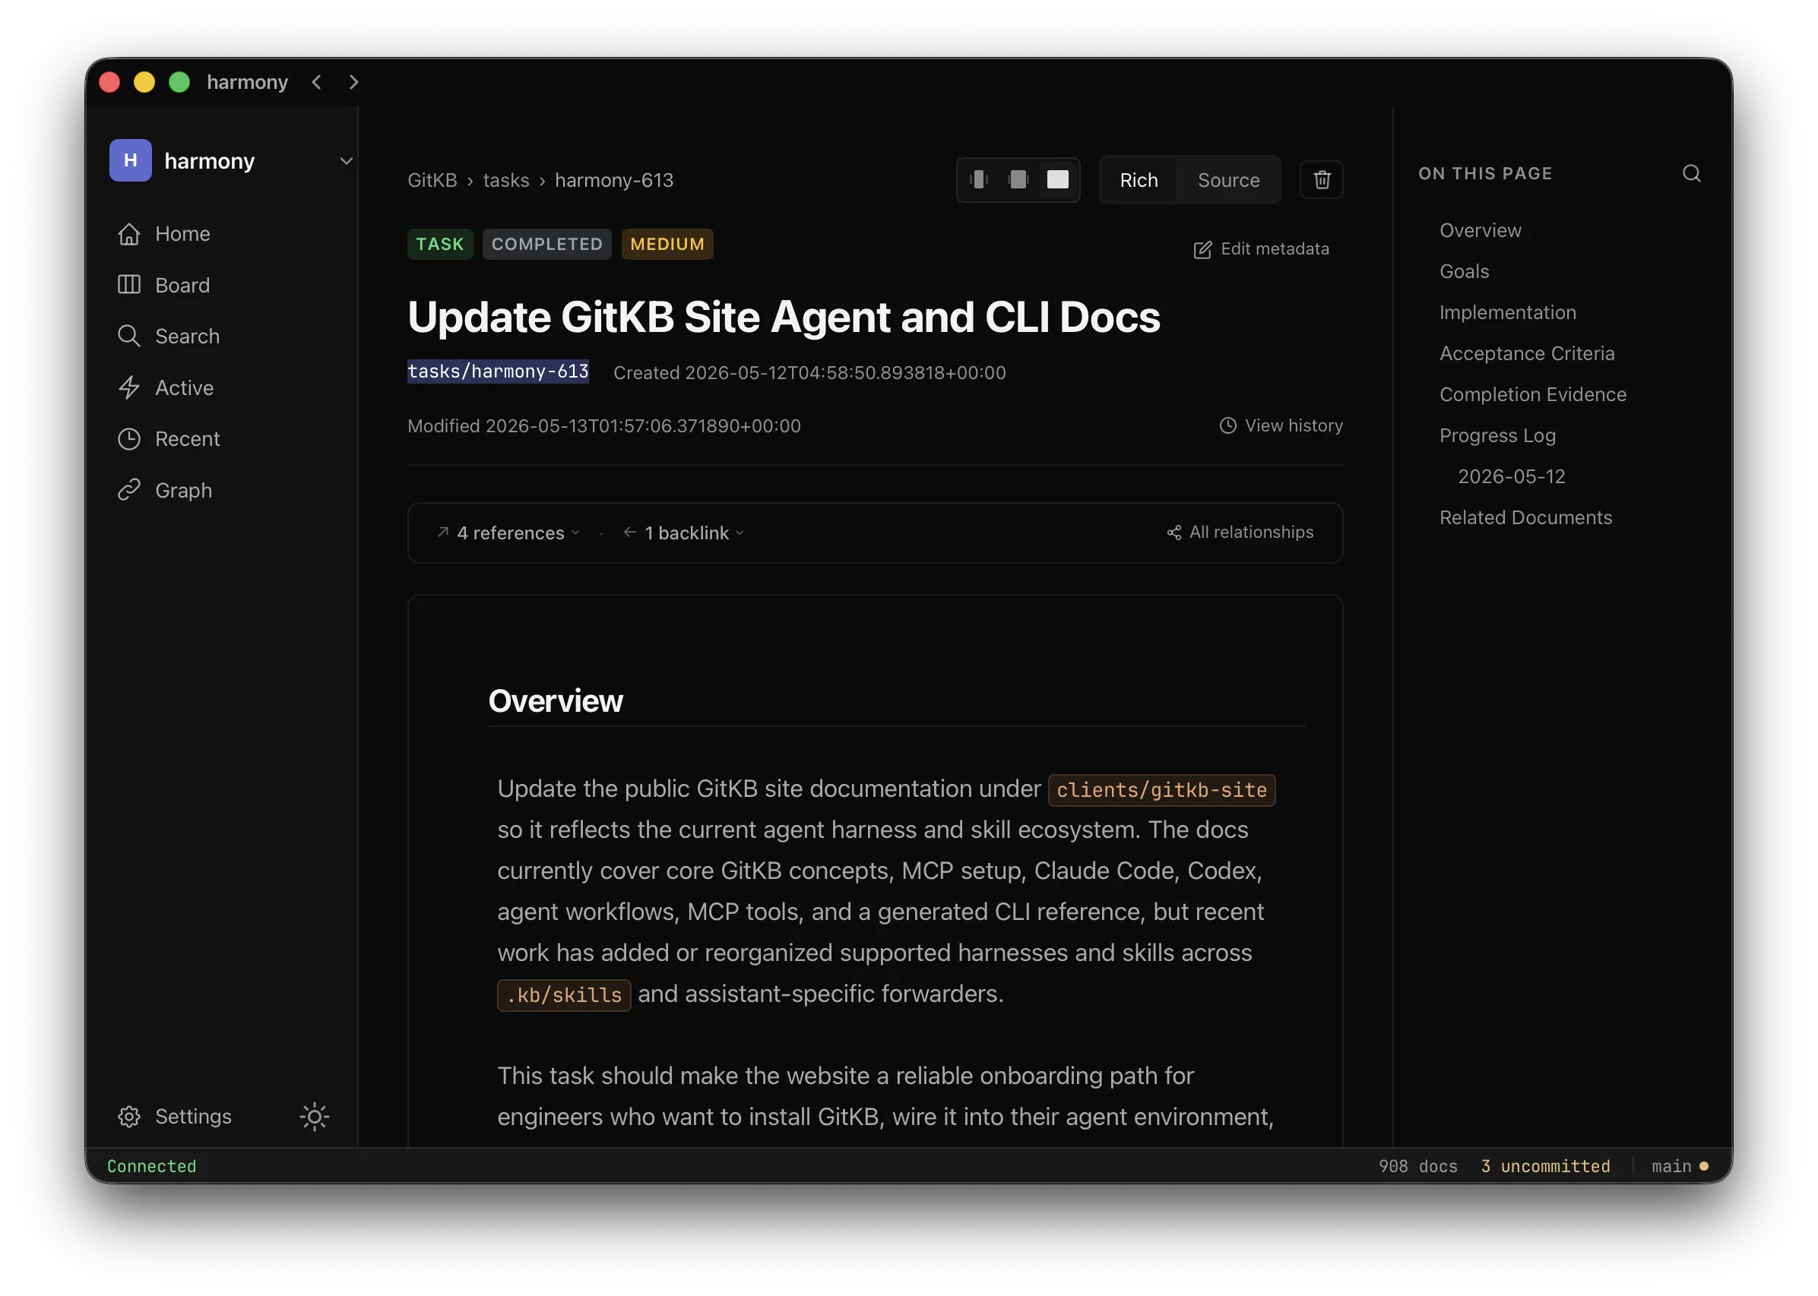Click the Created timestamp text
1818x1296 pixels.
pos(809,373)
